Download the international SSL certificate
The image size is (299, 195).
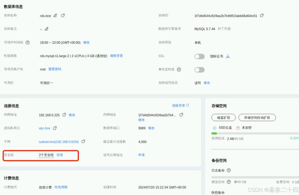228,56
